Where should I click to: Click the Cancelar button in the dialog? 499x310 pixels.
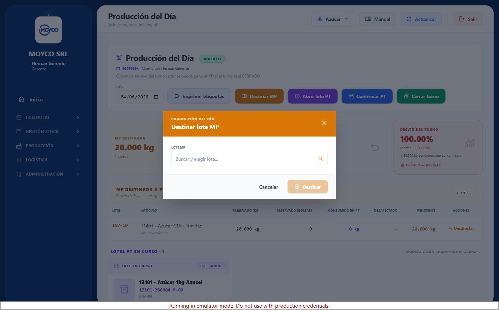pyautogui.click(x=269, y=187)
